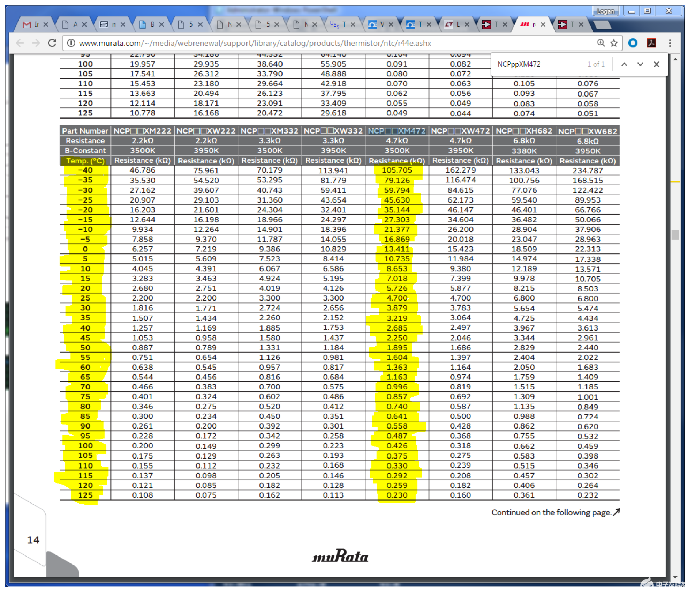689x593 pixels.
Task: Click the B-Constant row label
Action: [85, 151]
